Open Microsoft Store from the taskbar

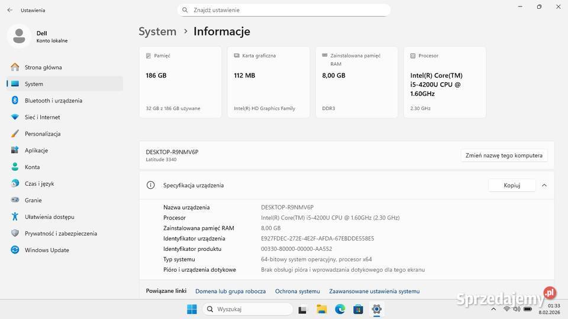coord(359,309)
